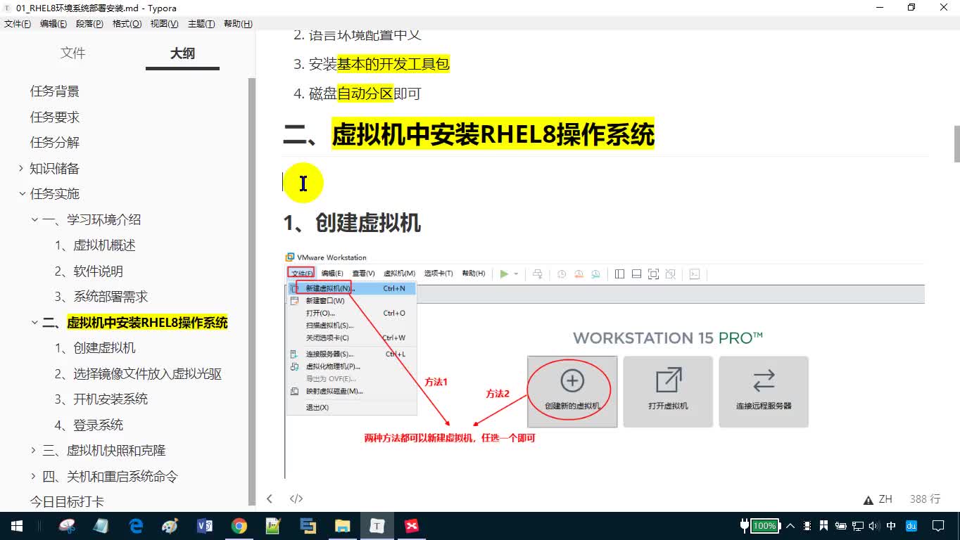Open the first pinned taskbar app after Start

click(67, 526)
